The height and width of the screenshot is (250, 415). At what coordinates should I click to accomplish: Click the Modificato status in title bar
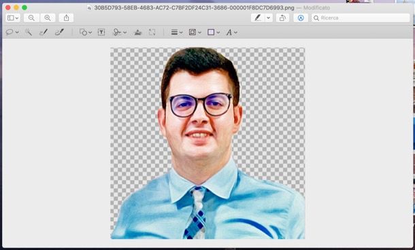click(316, 8)
